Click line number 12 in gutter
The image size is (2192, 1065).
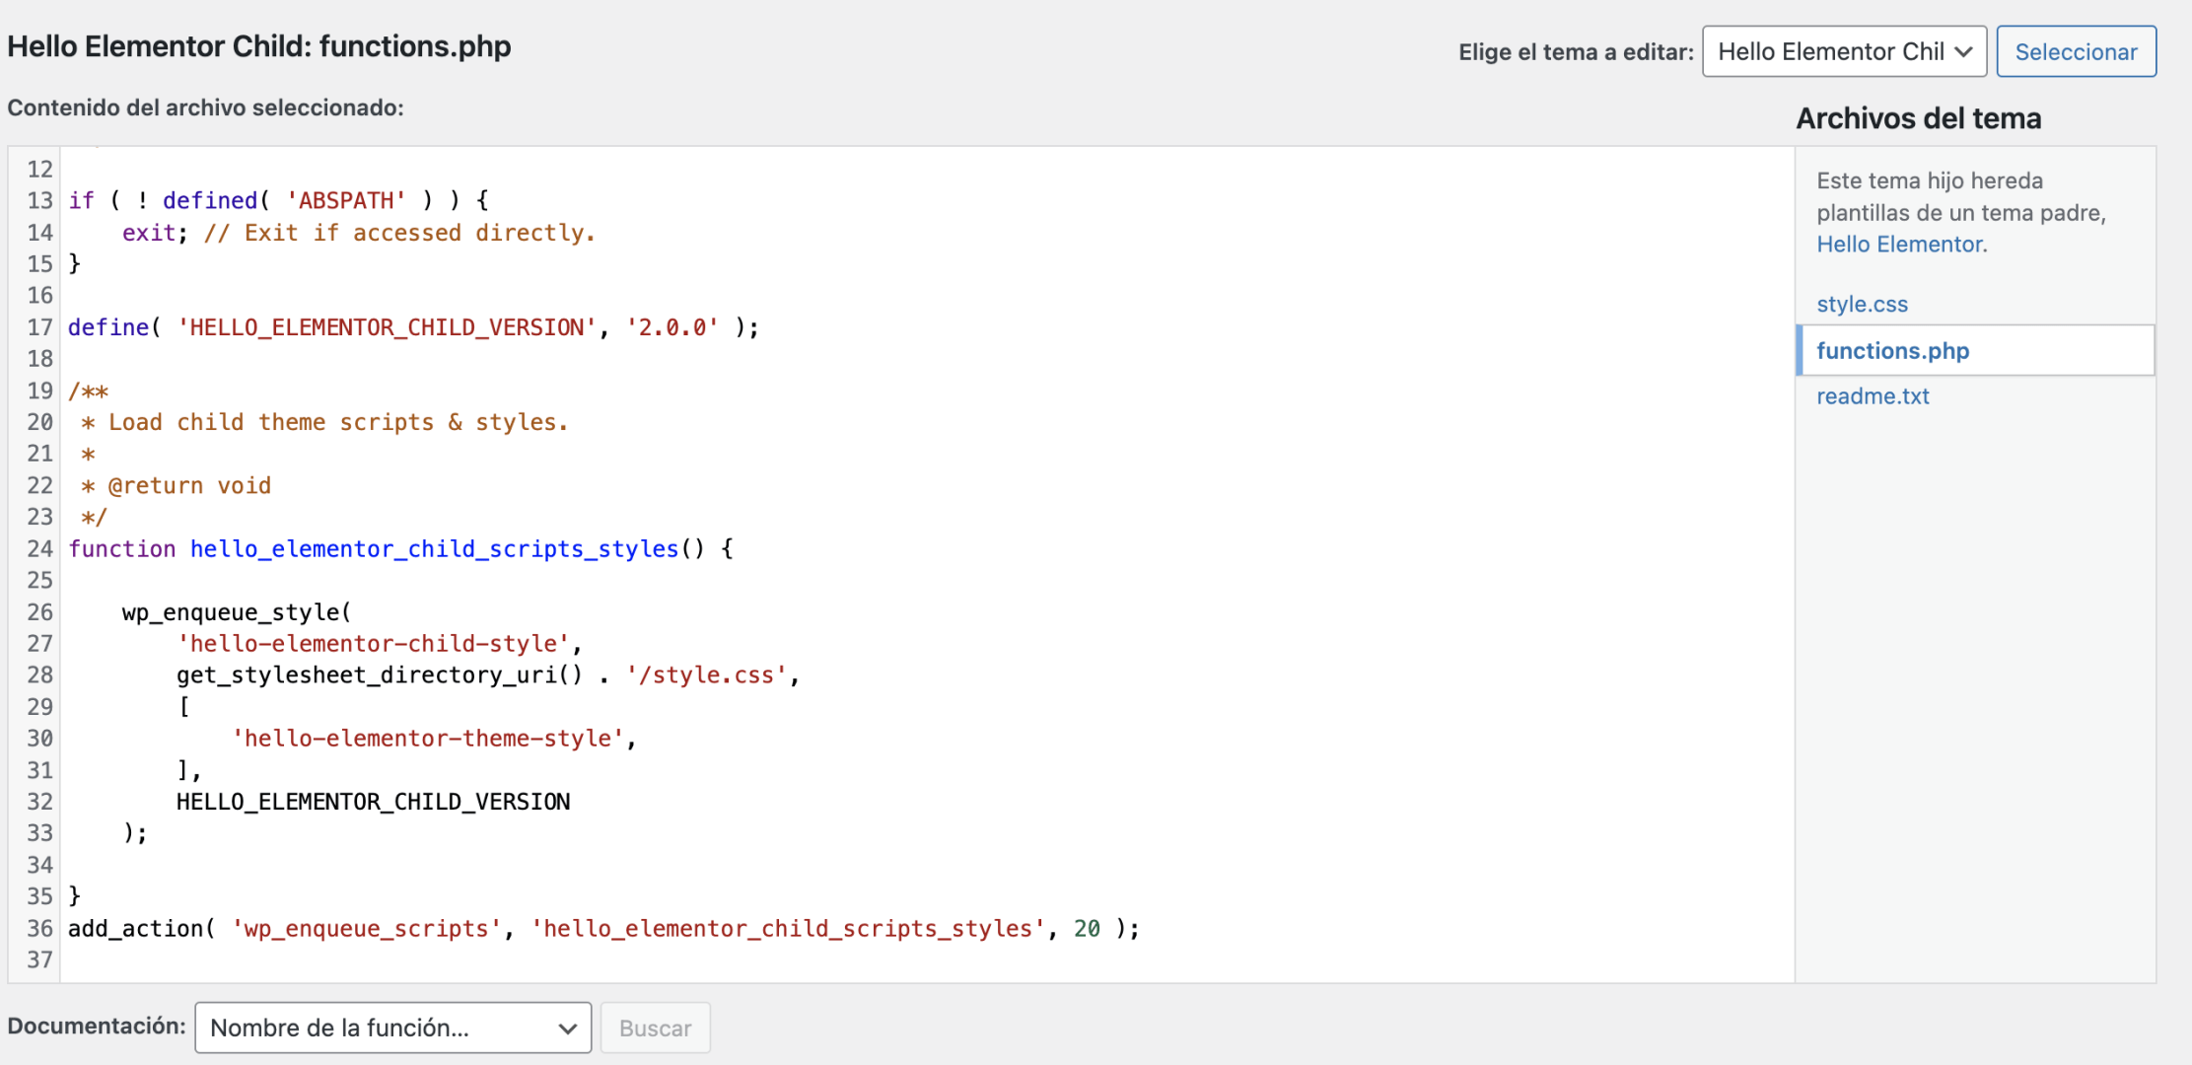[x=39, y=169]
